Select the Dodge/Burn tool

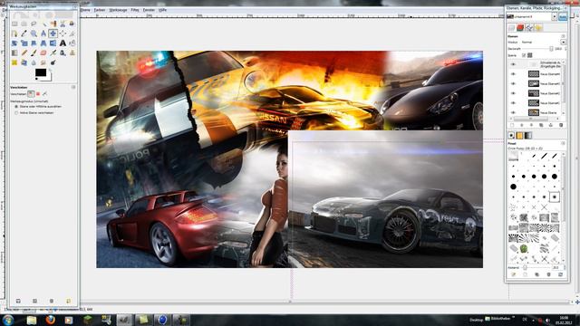click(53, 62)
